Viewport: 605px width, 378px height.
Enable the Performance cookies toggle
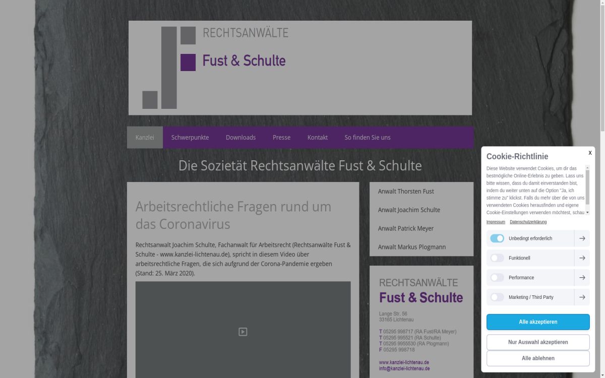click(x=497, y=278)
